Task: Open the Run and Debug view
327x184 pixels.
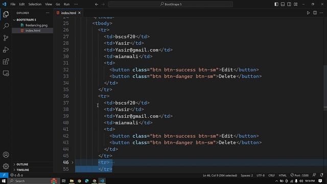Action: [6, 50]
